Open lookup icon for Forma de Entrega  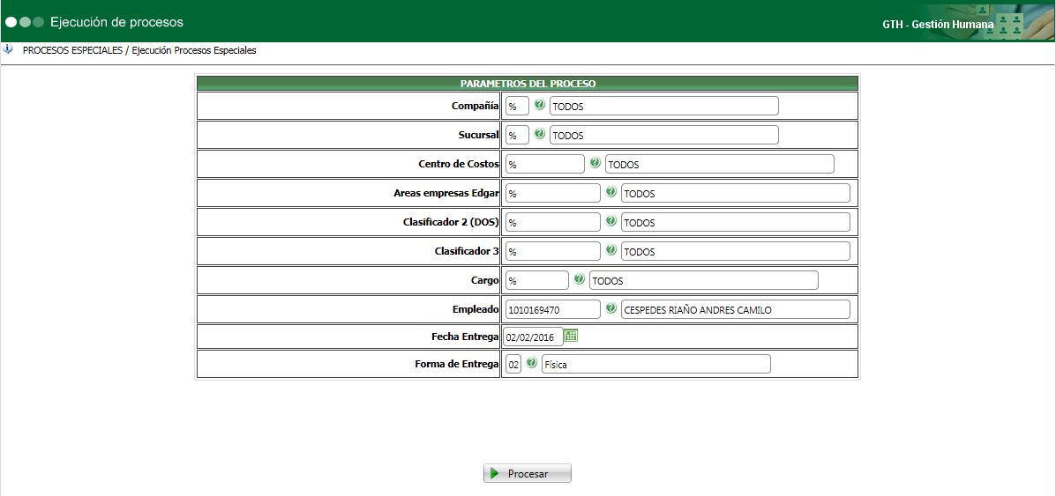click(x=531, y=363)
